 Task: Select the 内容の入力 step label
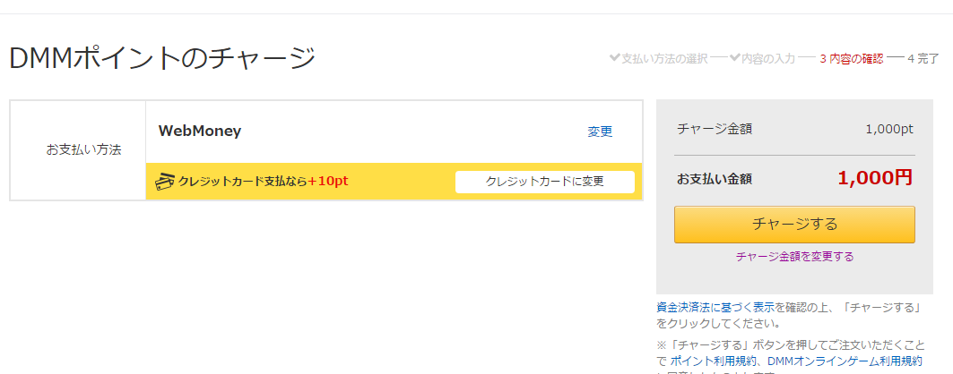point(767,59)
